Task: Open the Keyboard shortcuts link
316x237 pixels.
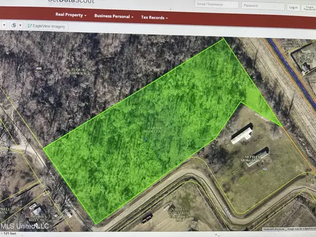Action: coord(274,229)
